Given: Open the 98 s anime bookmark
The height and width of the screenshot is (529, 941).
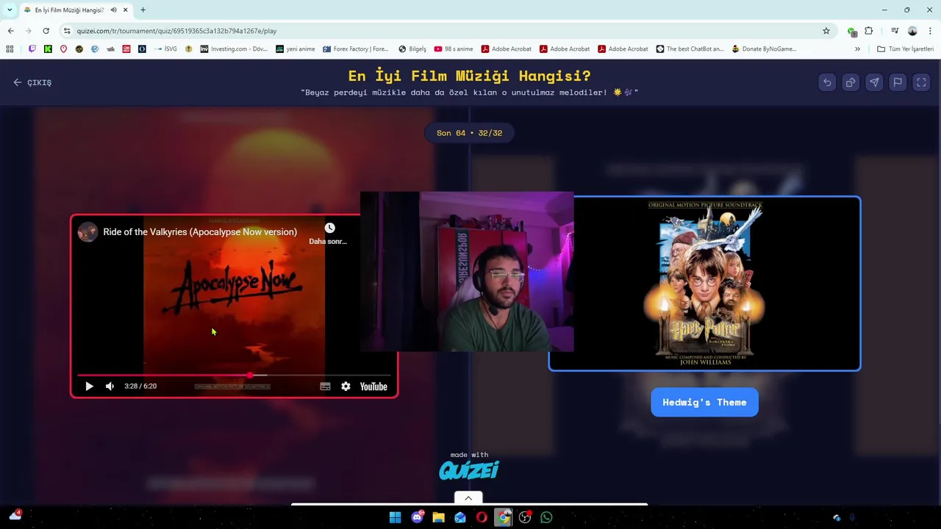Looking at the screenshot, I should point(454,49).
